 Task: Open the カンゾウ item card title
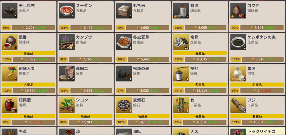click(84, 37)
